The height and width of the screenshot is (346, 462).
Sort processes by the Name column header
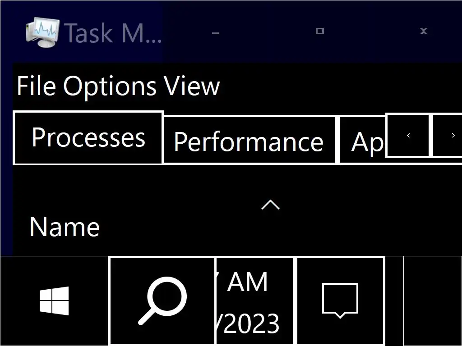(65, 227)
